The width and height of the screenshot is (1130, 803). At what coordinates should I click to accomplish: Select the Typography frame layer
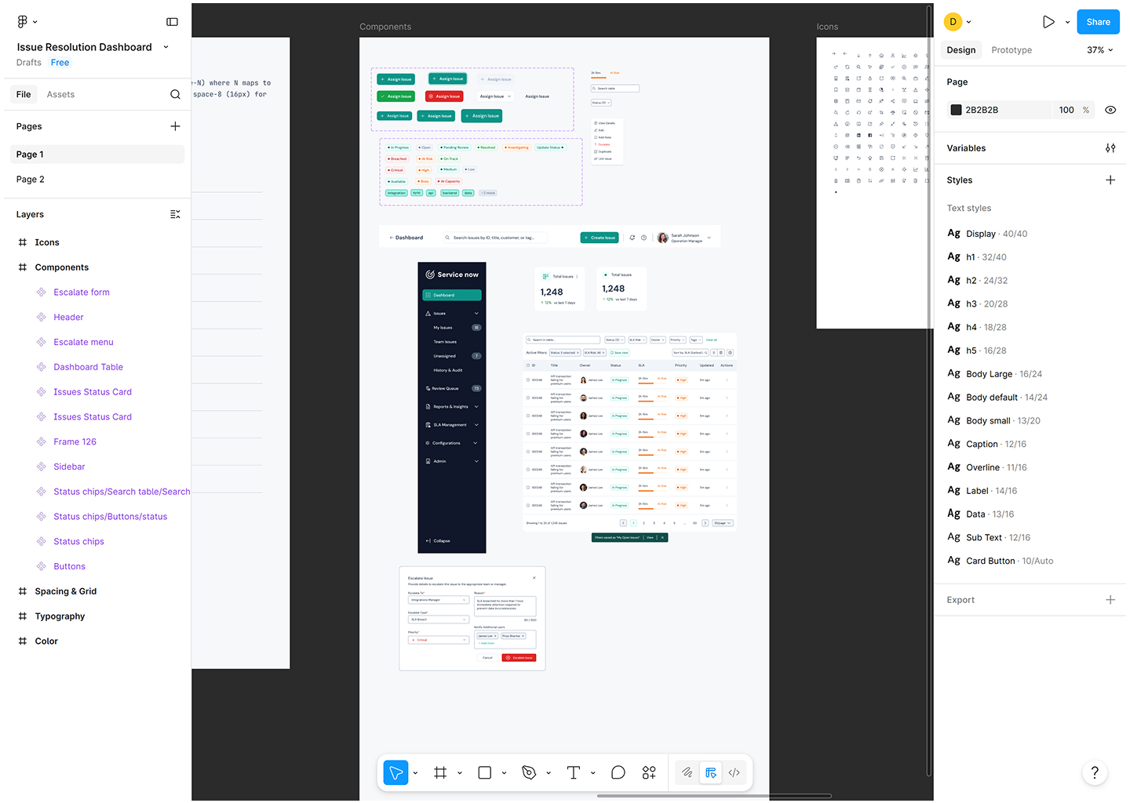(x=60, y=616)
